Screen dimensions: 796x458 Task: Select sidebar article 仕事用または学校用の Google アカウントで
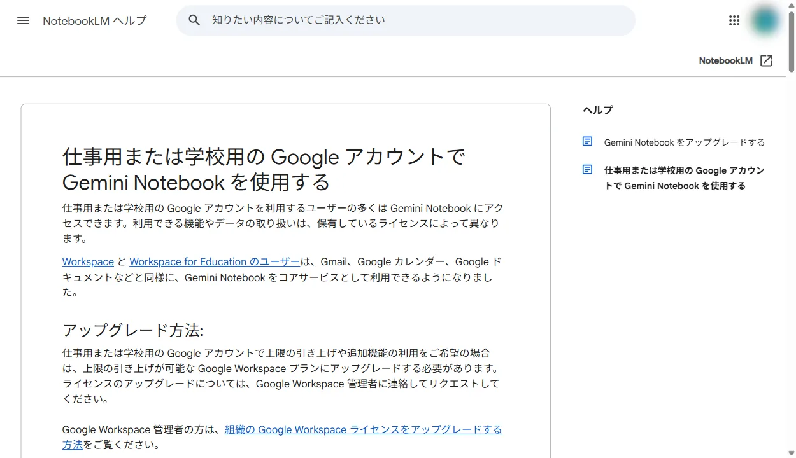point(685,178)
